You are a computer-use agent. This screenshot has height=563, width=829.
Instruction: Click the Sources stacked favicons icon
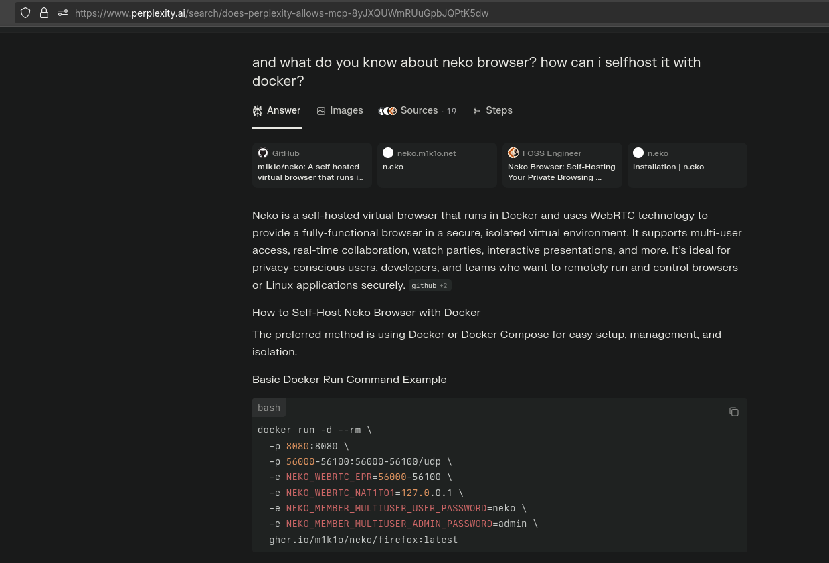coord(388,111)
